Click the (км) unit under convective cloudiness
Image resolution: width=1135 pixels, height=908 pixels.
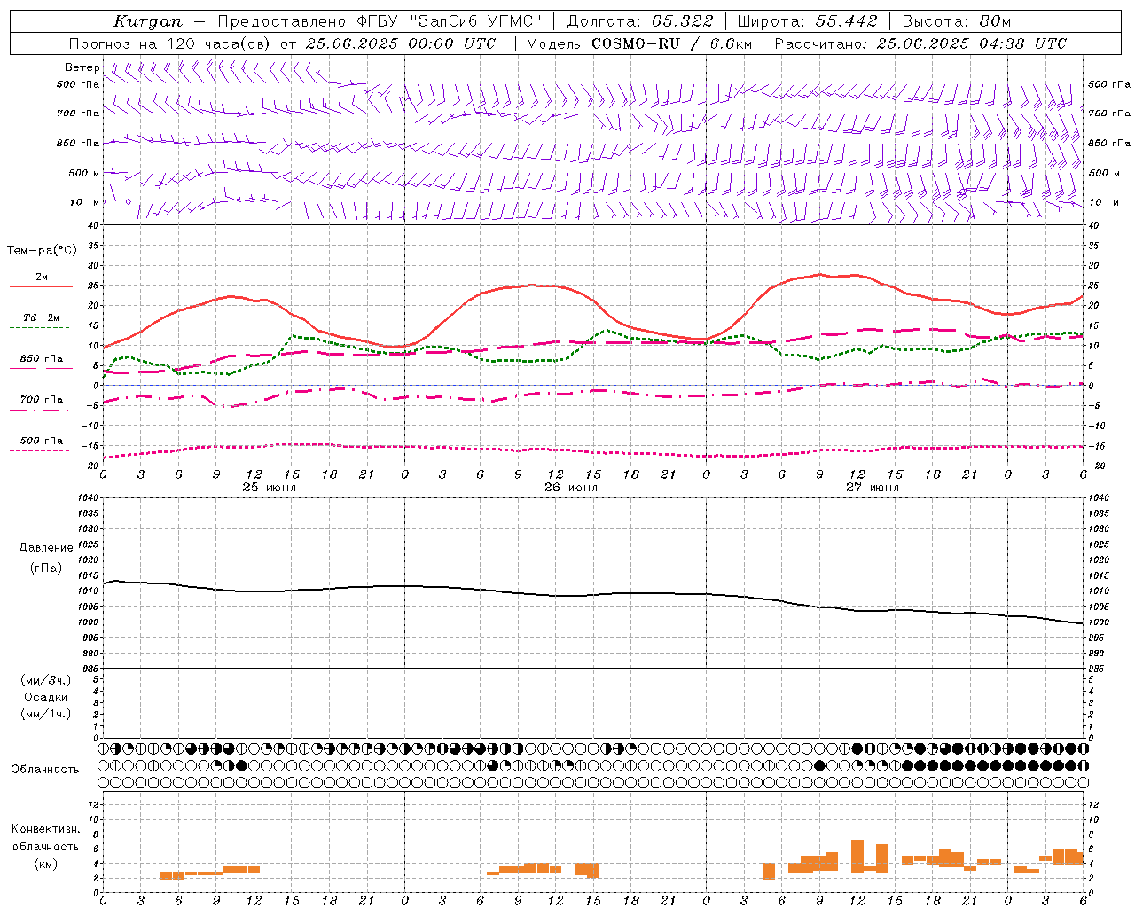[46, 865]
